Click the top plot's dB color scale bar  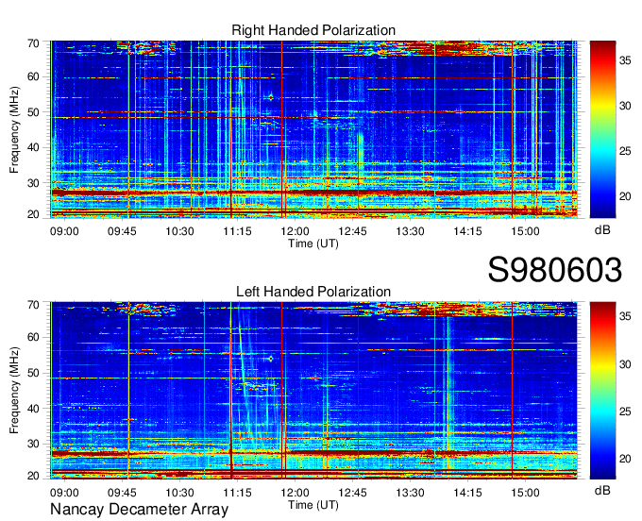click(x=602, y=129)
